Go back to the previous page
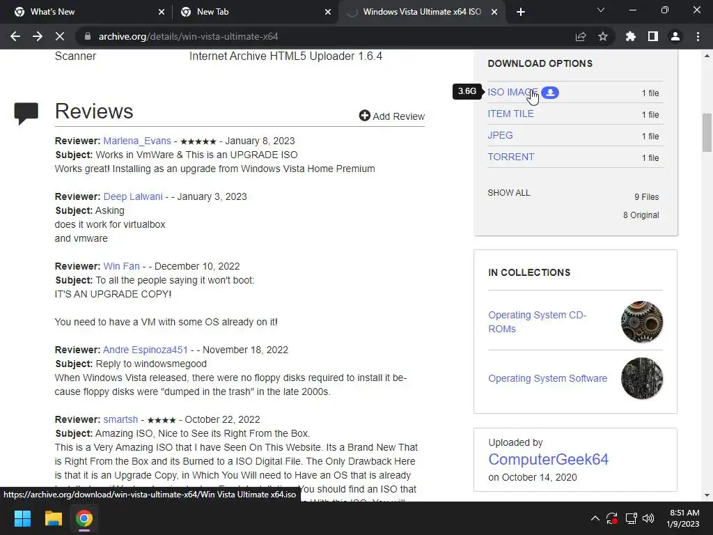 click(x=15, y=36)
